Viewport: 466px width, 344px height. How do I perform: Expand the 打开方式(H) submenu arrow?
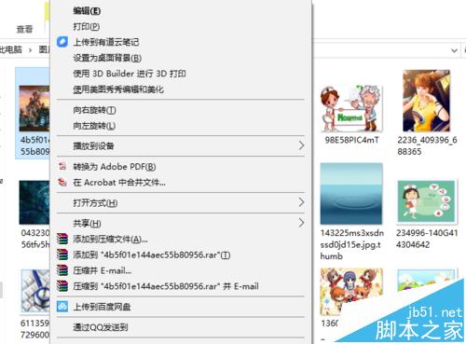[301, 202]
